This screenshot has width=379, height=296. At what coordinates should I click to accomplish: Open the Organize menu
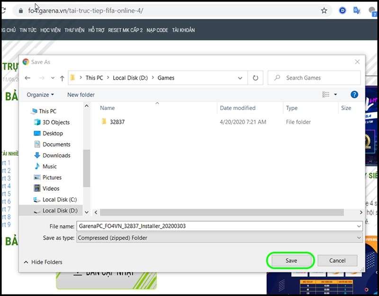pos(40,94)
